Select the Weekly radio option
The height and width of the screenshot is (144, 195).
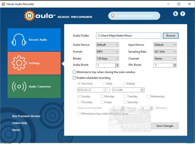pos(124,83)
